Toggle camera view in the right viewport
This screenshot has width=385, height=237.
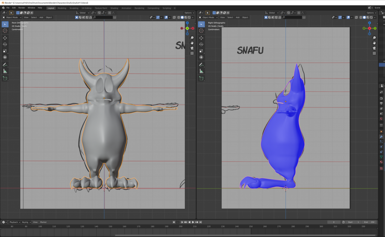[374, 48]
